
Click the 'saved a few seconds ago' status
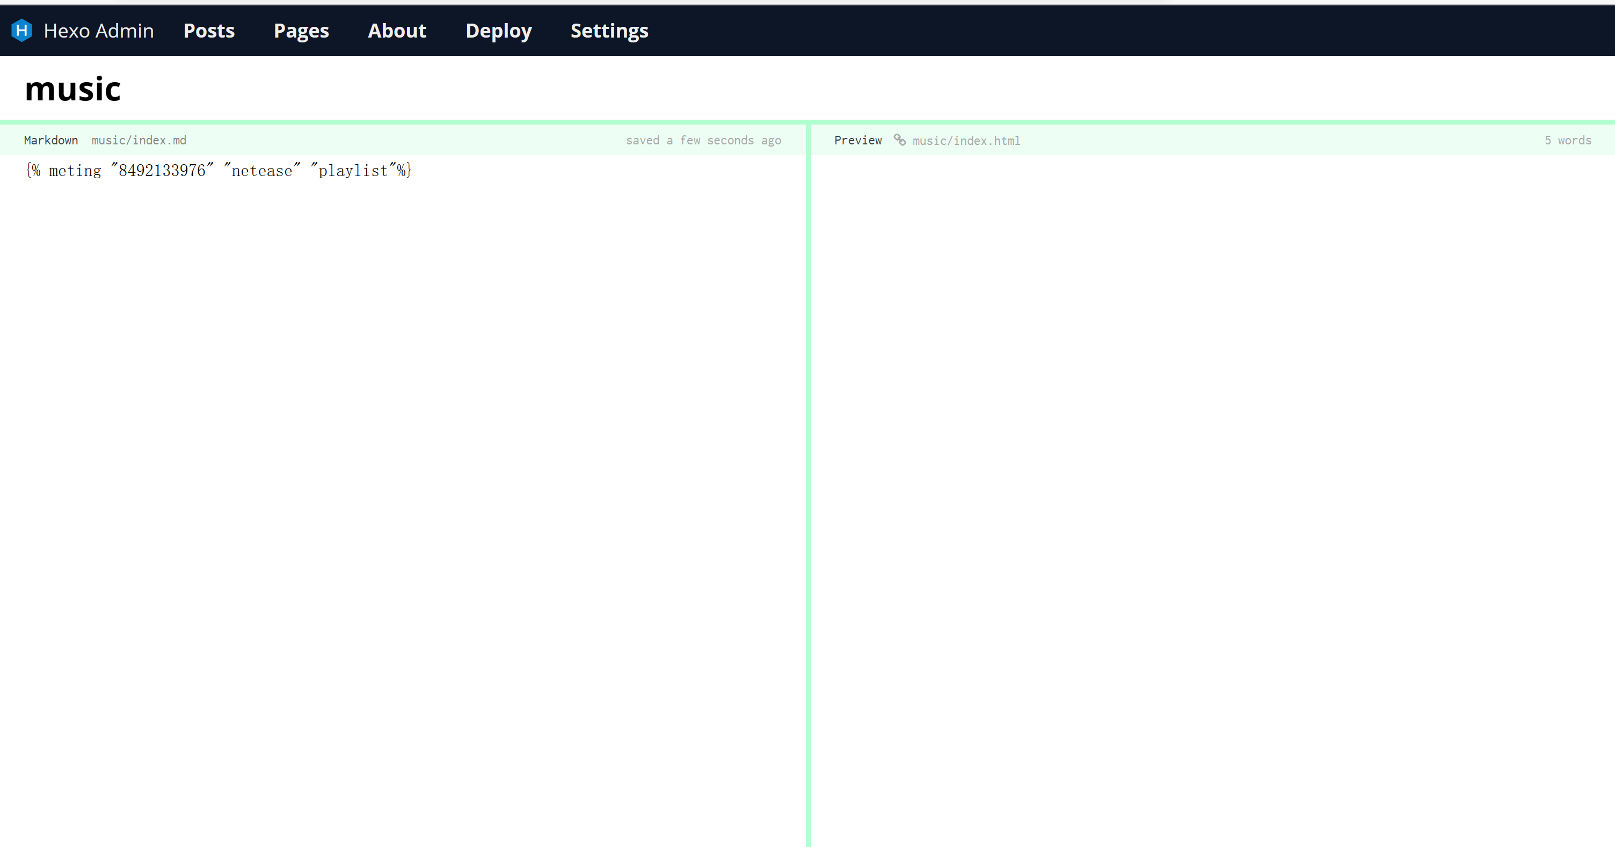pyautogui.click(x=703, y=141)
